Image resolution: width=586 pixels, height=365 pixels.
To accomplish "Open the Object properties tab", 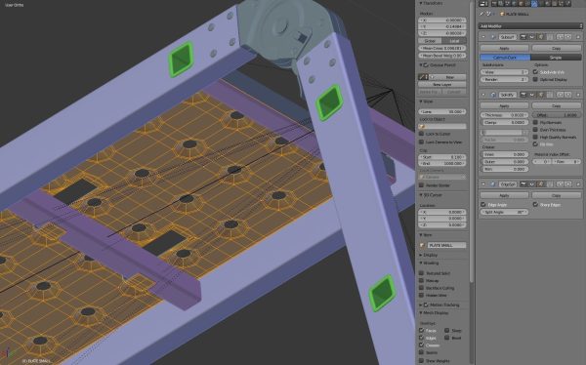I will pyautogui.click(x=521, y=3).
